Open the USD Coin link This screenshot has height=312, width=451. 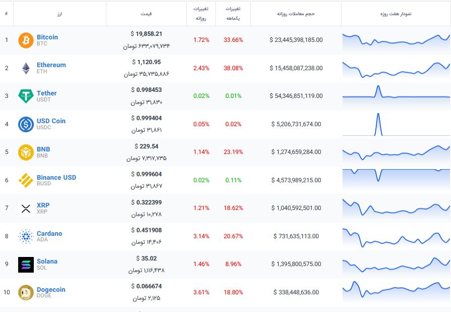(51, 121)
